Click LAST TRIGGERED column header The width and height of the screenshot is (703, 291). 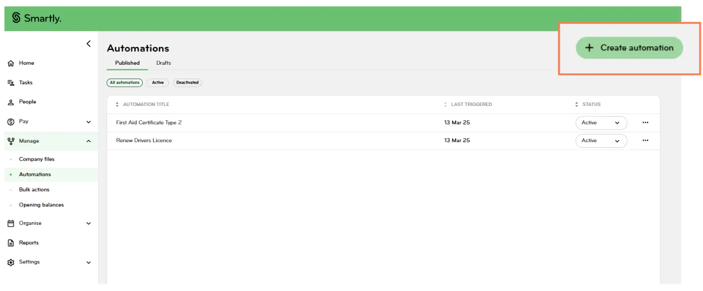[x=471, y=104]
